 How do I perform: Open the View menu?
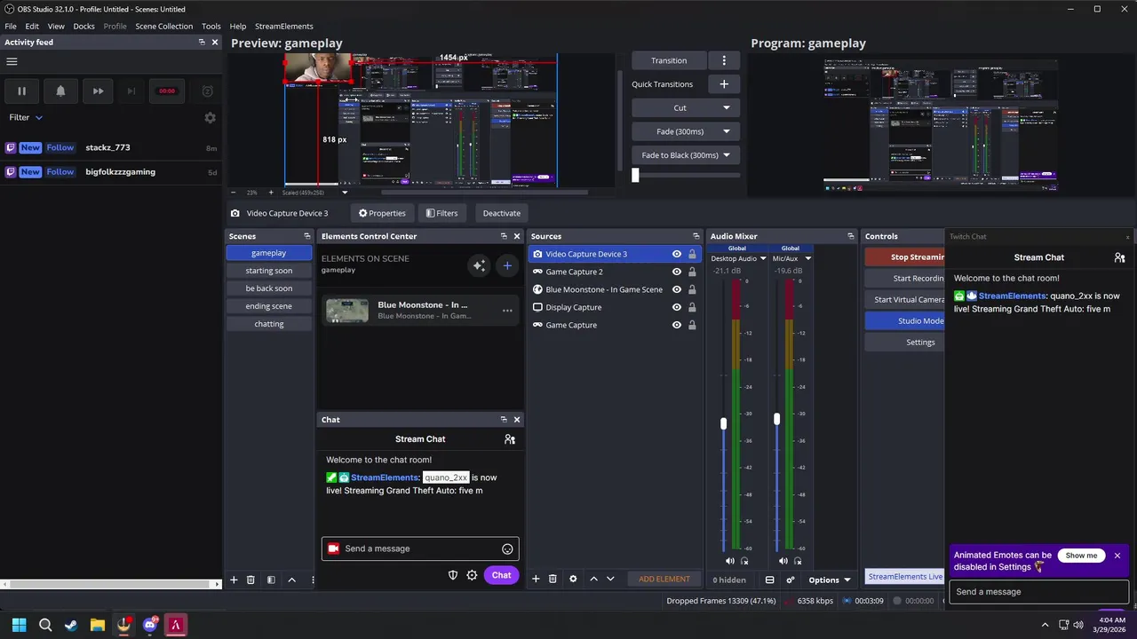tap(56, 27)
